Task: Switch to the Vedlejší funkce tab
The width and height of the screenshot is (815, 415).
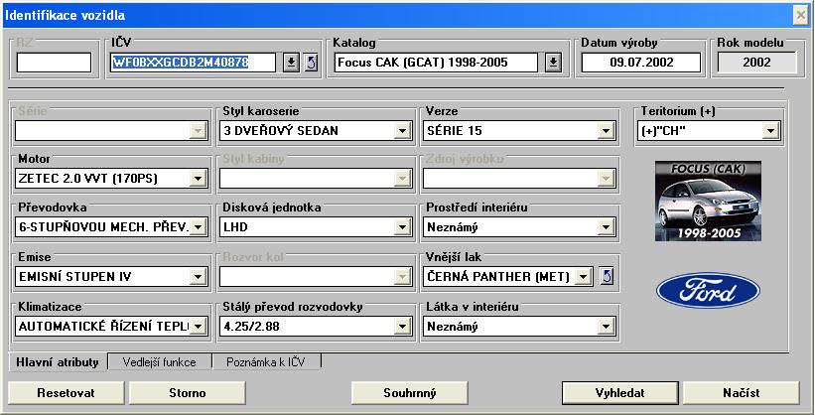Action: tap(159, 362)
